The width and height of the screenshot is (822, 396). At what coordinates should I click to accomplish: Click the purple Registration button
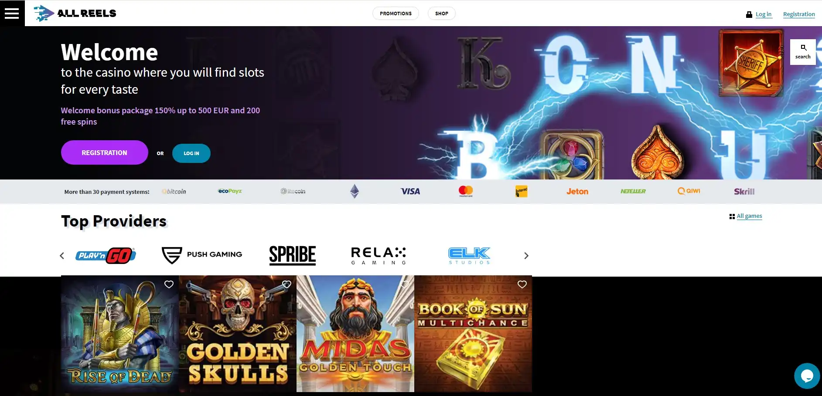click(105, 152)
